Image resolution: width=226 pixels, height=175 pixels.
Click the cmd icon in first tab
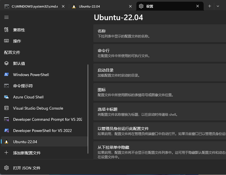pos(7,6)
